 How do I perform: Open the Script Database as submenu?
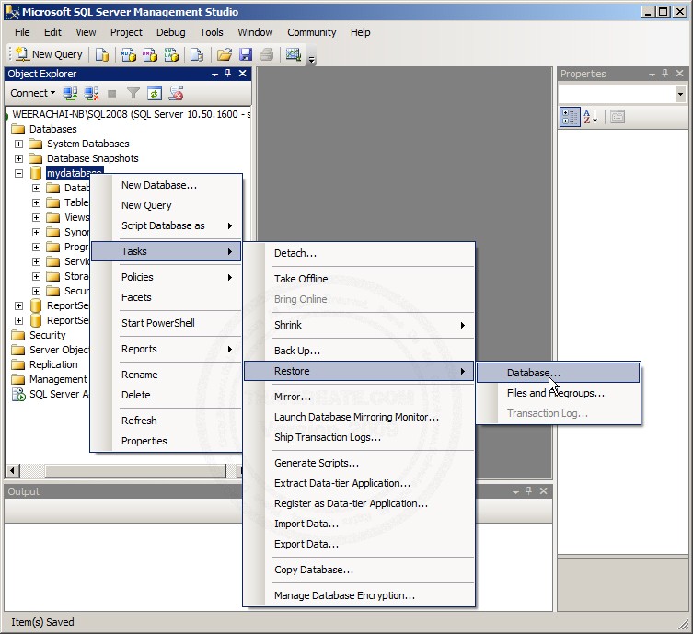[167, 225]
